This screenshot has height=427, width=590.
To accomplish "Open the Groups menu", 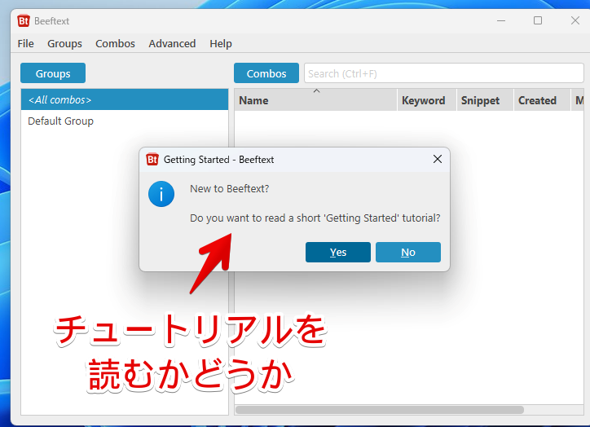I will 64,44.
